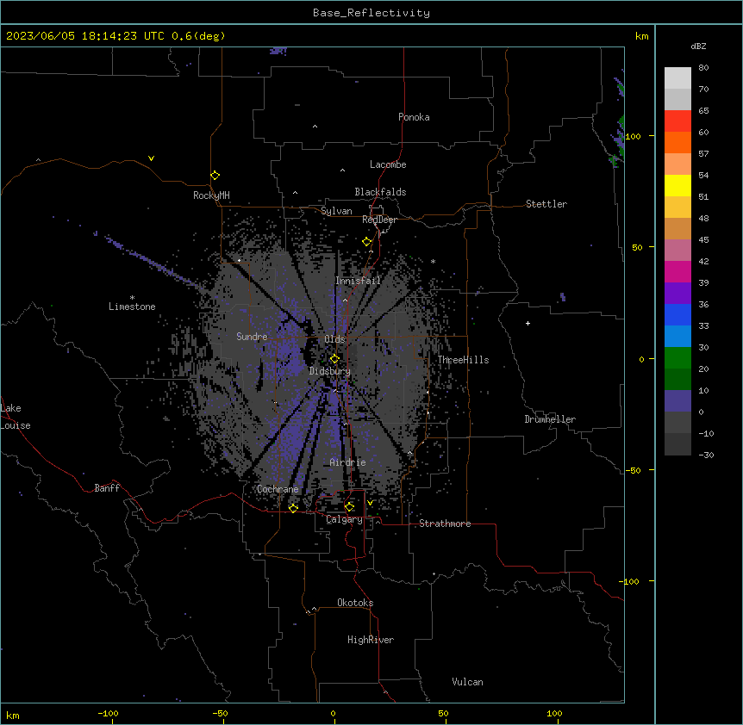Click the yellow radar marker near Didsbury
Image resolution: width=743 pixels, height=725 pixels.
pyautogui.click(x=334, y=358)
